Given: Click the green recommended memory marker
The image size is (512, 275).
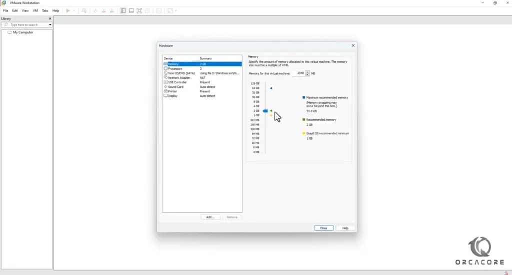Looking at the screenshot, I should [x=271, y=111].
